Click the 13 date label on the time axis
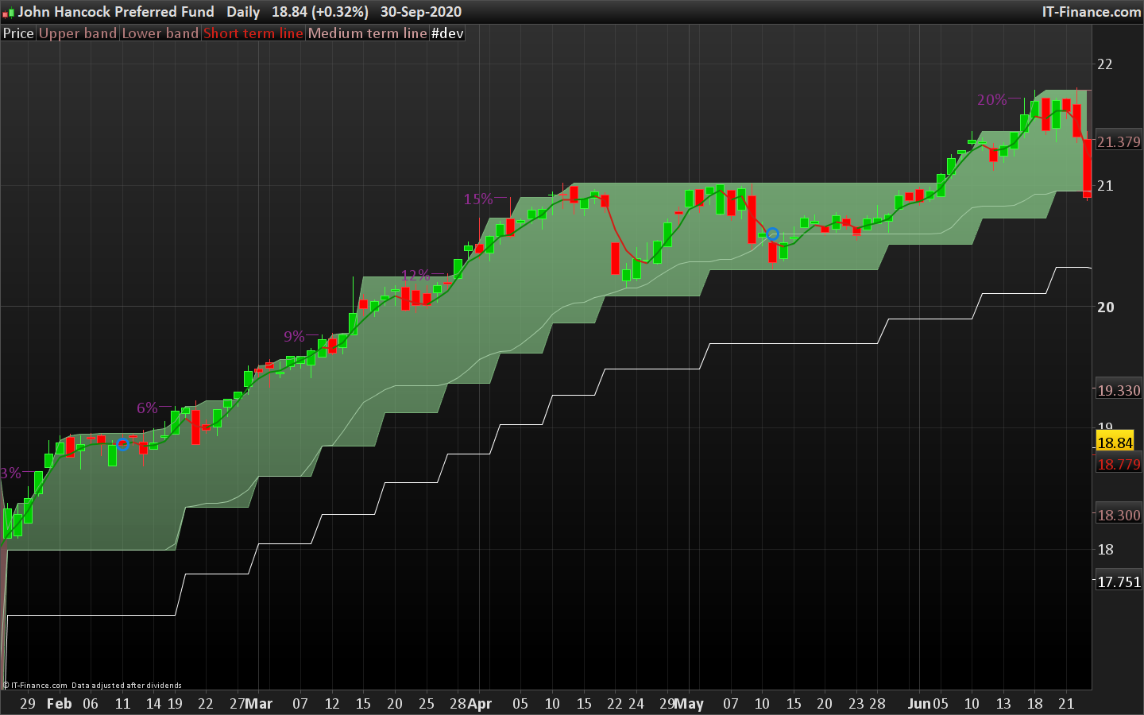Image resolution: width=1144 pixels, height=715 pixels. [1003, 704]
